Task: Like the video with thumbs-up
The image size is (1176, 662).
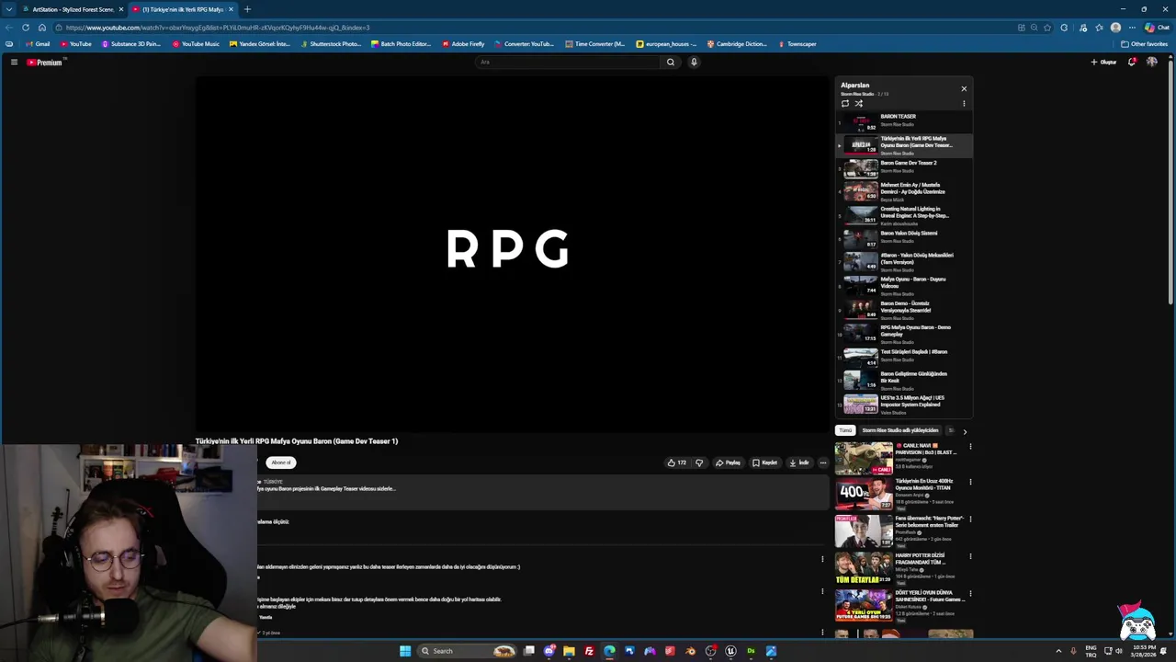Action: (677, 462)
